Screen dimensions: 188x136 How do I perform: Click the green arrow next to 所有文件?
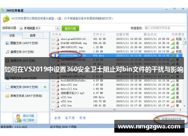[x=45, y=87]
